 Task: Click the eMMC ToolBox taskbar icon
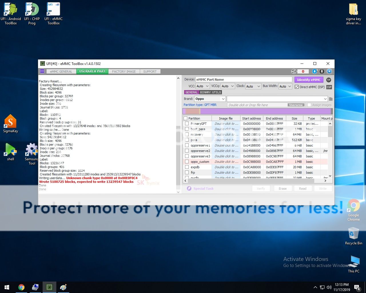tap(49, 287)
